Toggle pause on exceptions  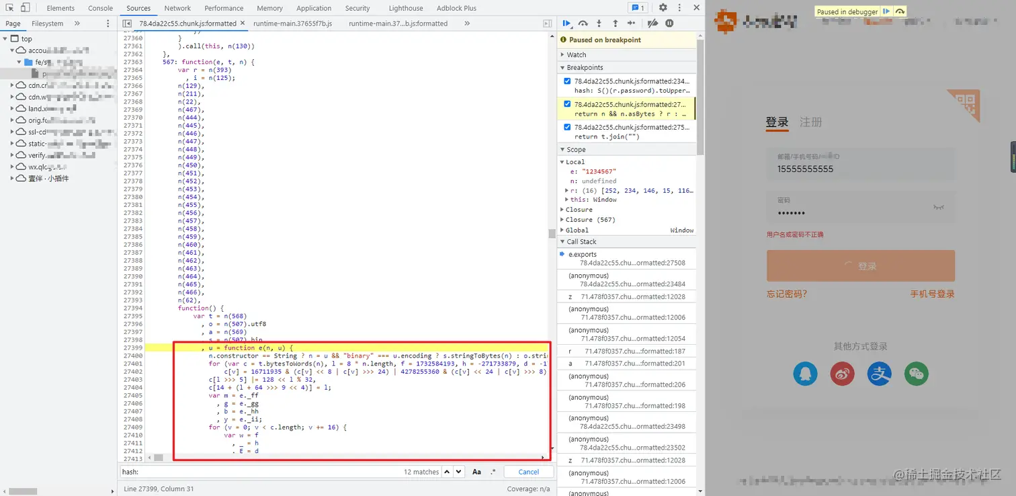[669, 24]
